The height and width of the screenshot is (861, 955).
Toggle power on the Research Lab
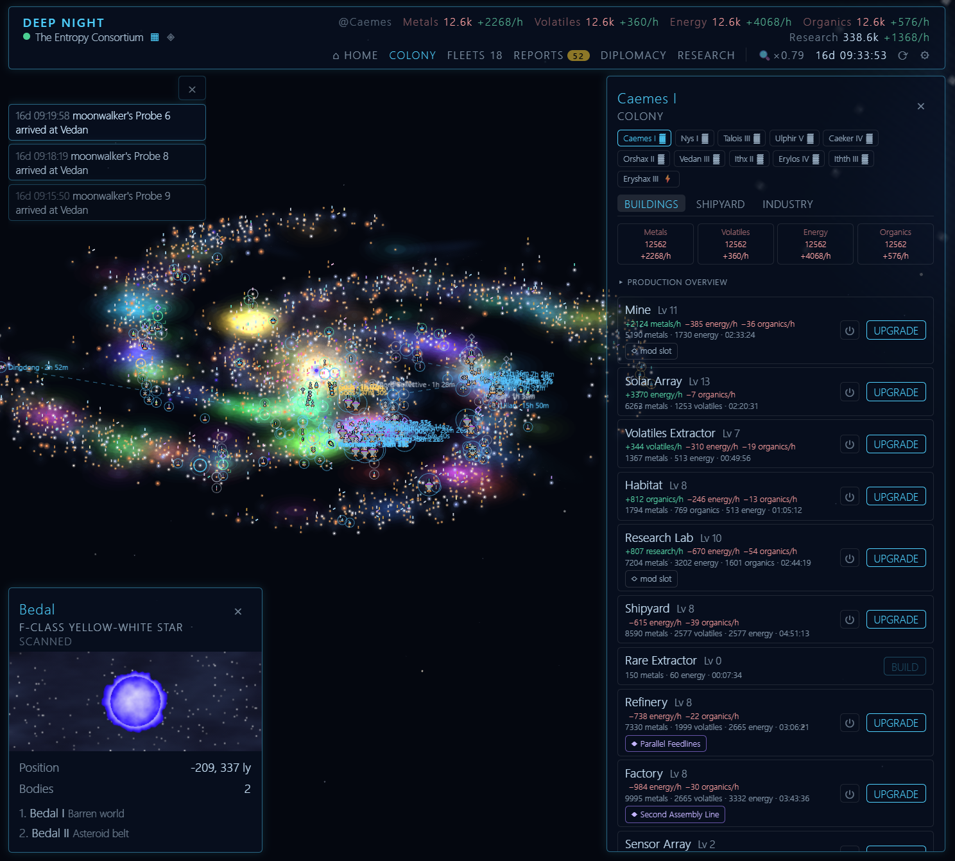(x=850, y=559)
